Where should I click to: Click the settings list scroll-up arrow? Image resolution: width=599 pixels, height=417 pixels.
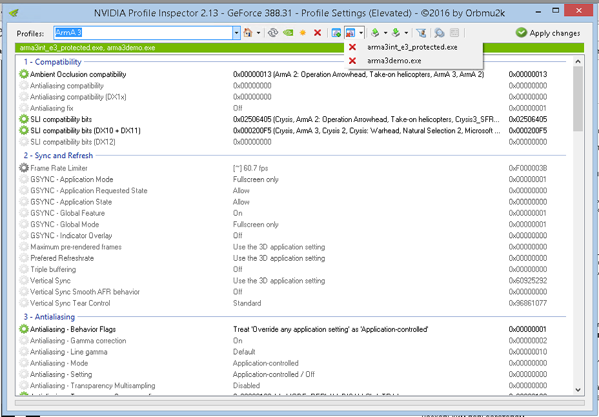click(x=578, y=61)
